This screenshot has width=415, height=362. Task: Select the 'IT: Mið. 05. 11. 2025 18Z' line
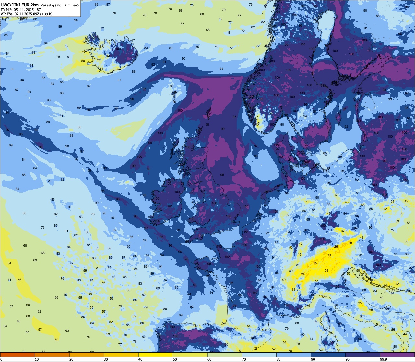coord(20,9)
